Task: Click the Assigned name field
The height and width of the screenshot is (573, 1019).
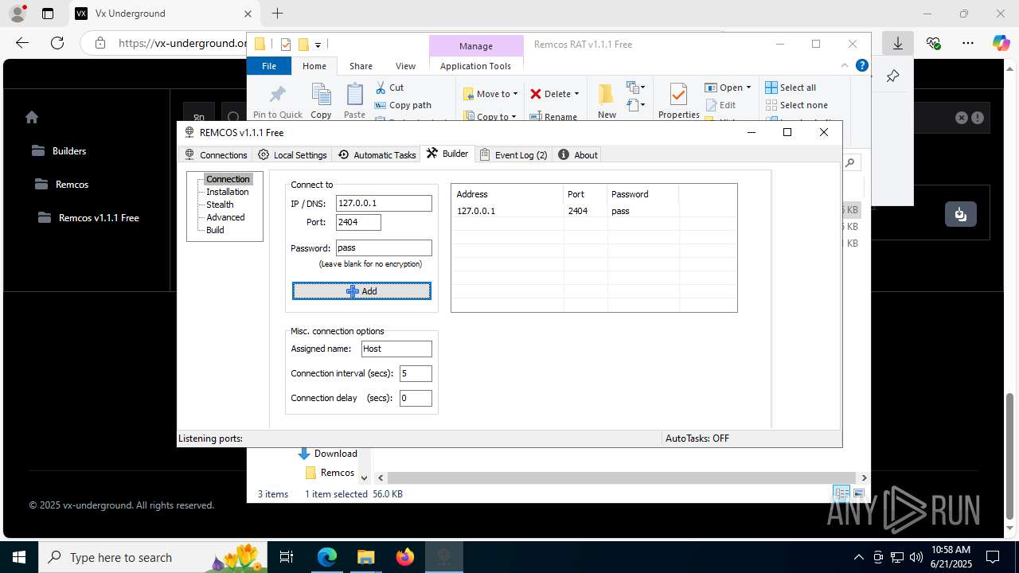Action: (x=396, y=349)
